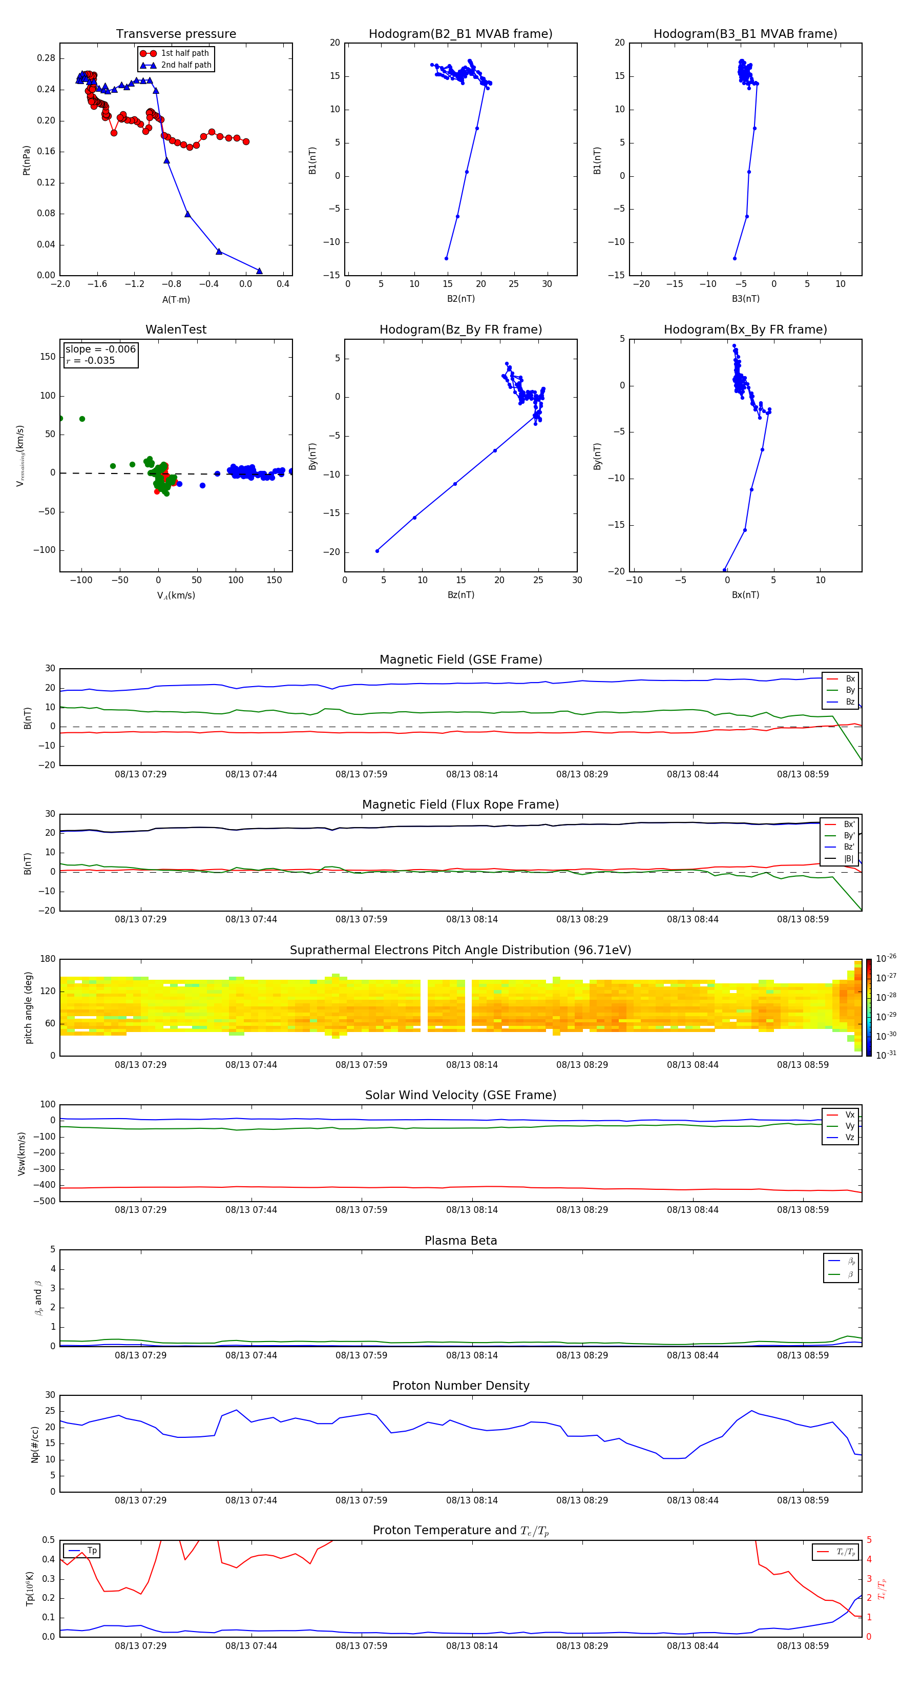
Task: Select Bx' in Flux Rope legend
Action: pos(840,824)
